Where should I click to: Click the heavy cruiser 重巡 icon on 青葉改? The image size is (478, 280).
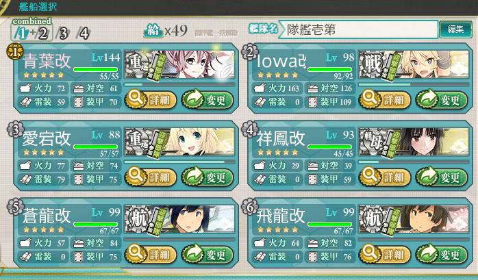coord(138,64)
